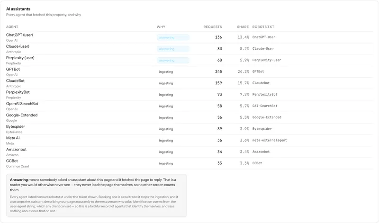
Task: Click the share value 13.4%
Action: coord(243,37)
